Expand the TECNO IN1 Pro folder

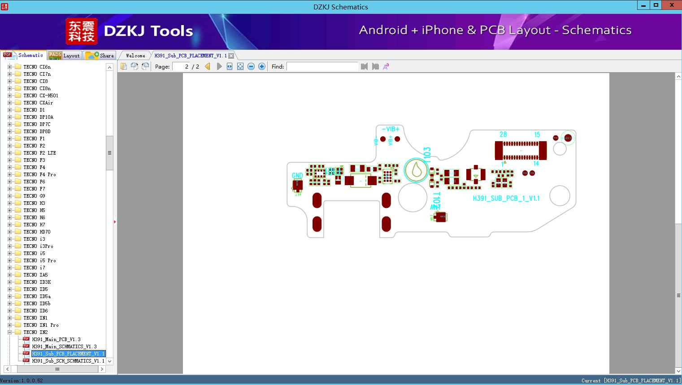coord(9,325)
